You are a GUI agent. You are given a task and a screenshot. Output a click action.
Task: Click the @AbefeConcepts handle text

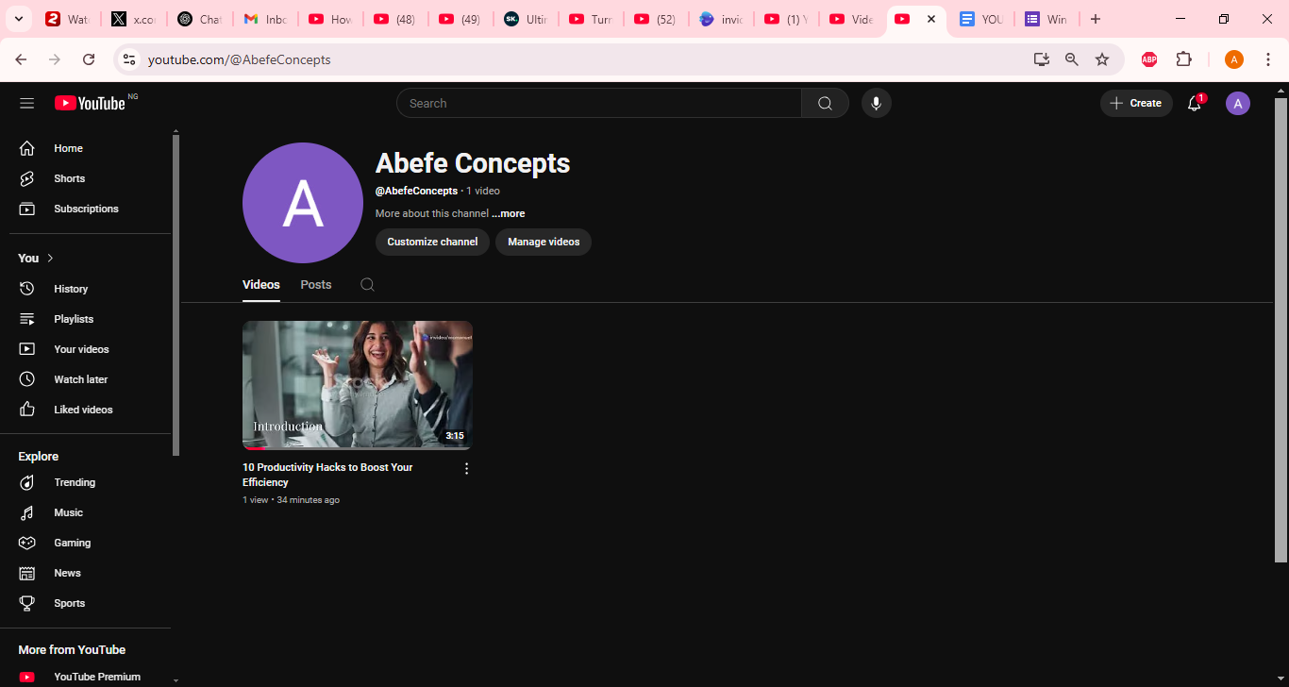(x=416, y=191)
